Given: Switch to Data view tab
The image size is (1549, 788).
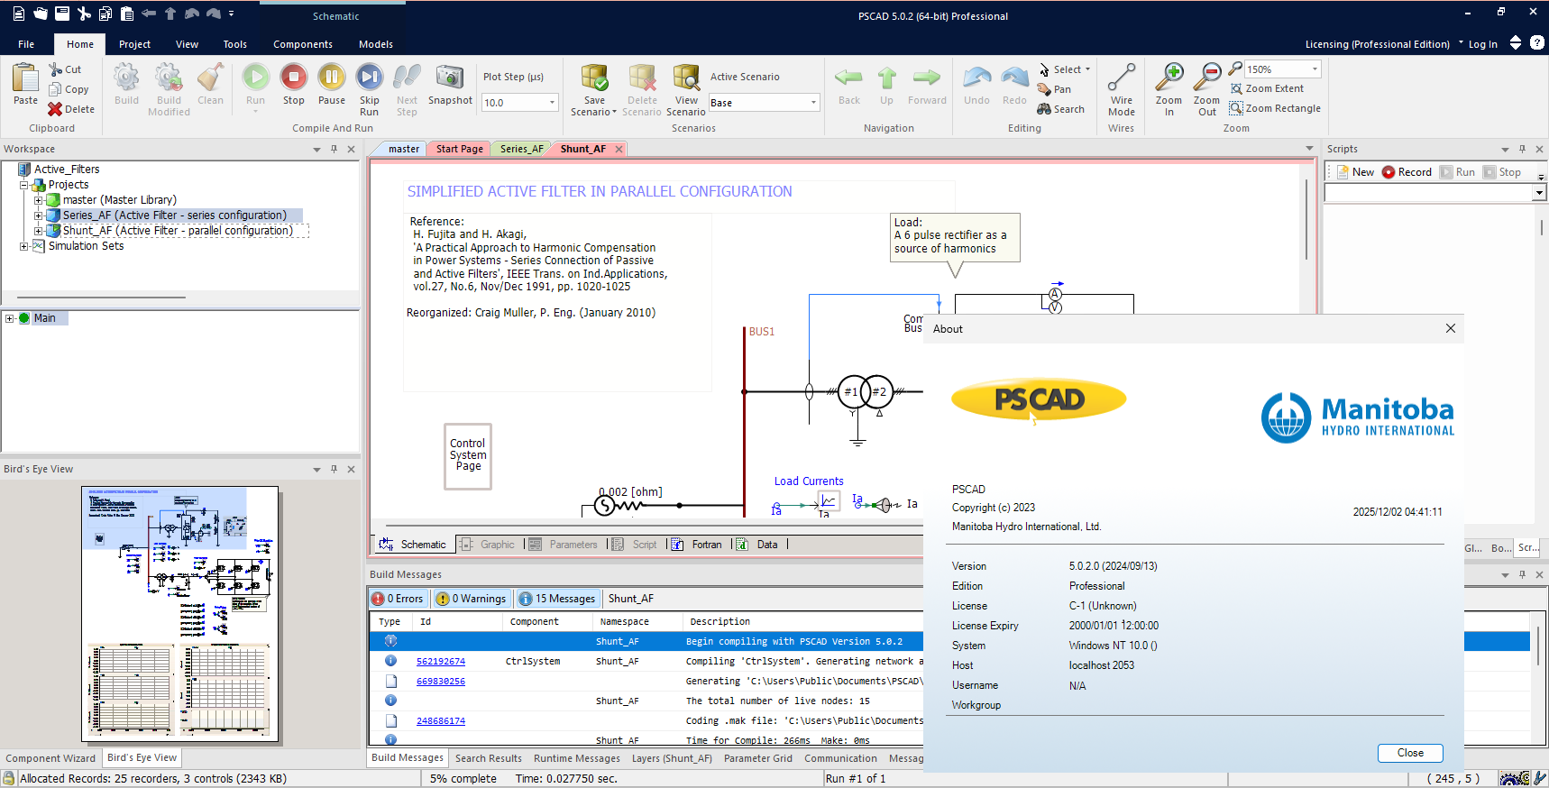Looking at the screenshot, I should [x=757, y=545].
